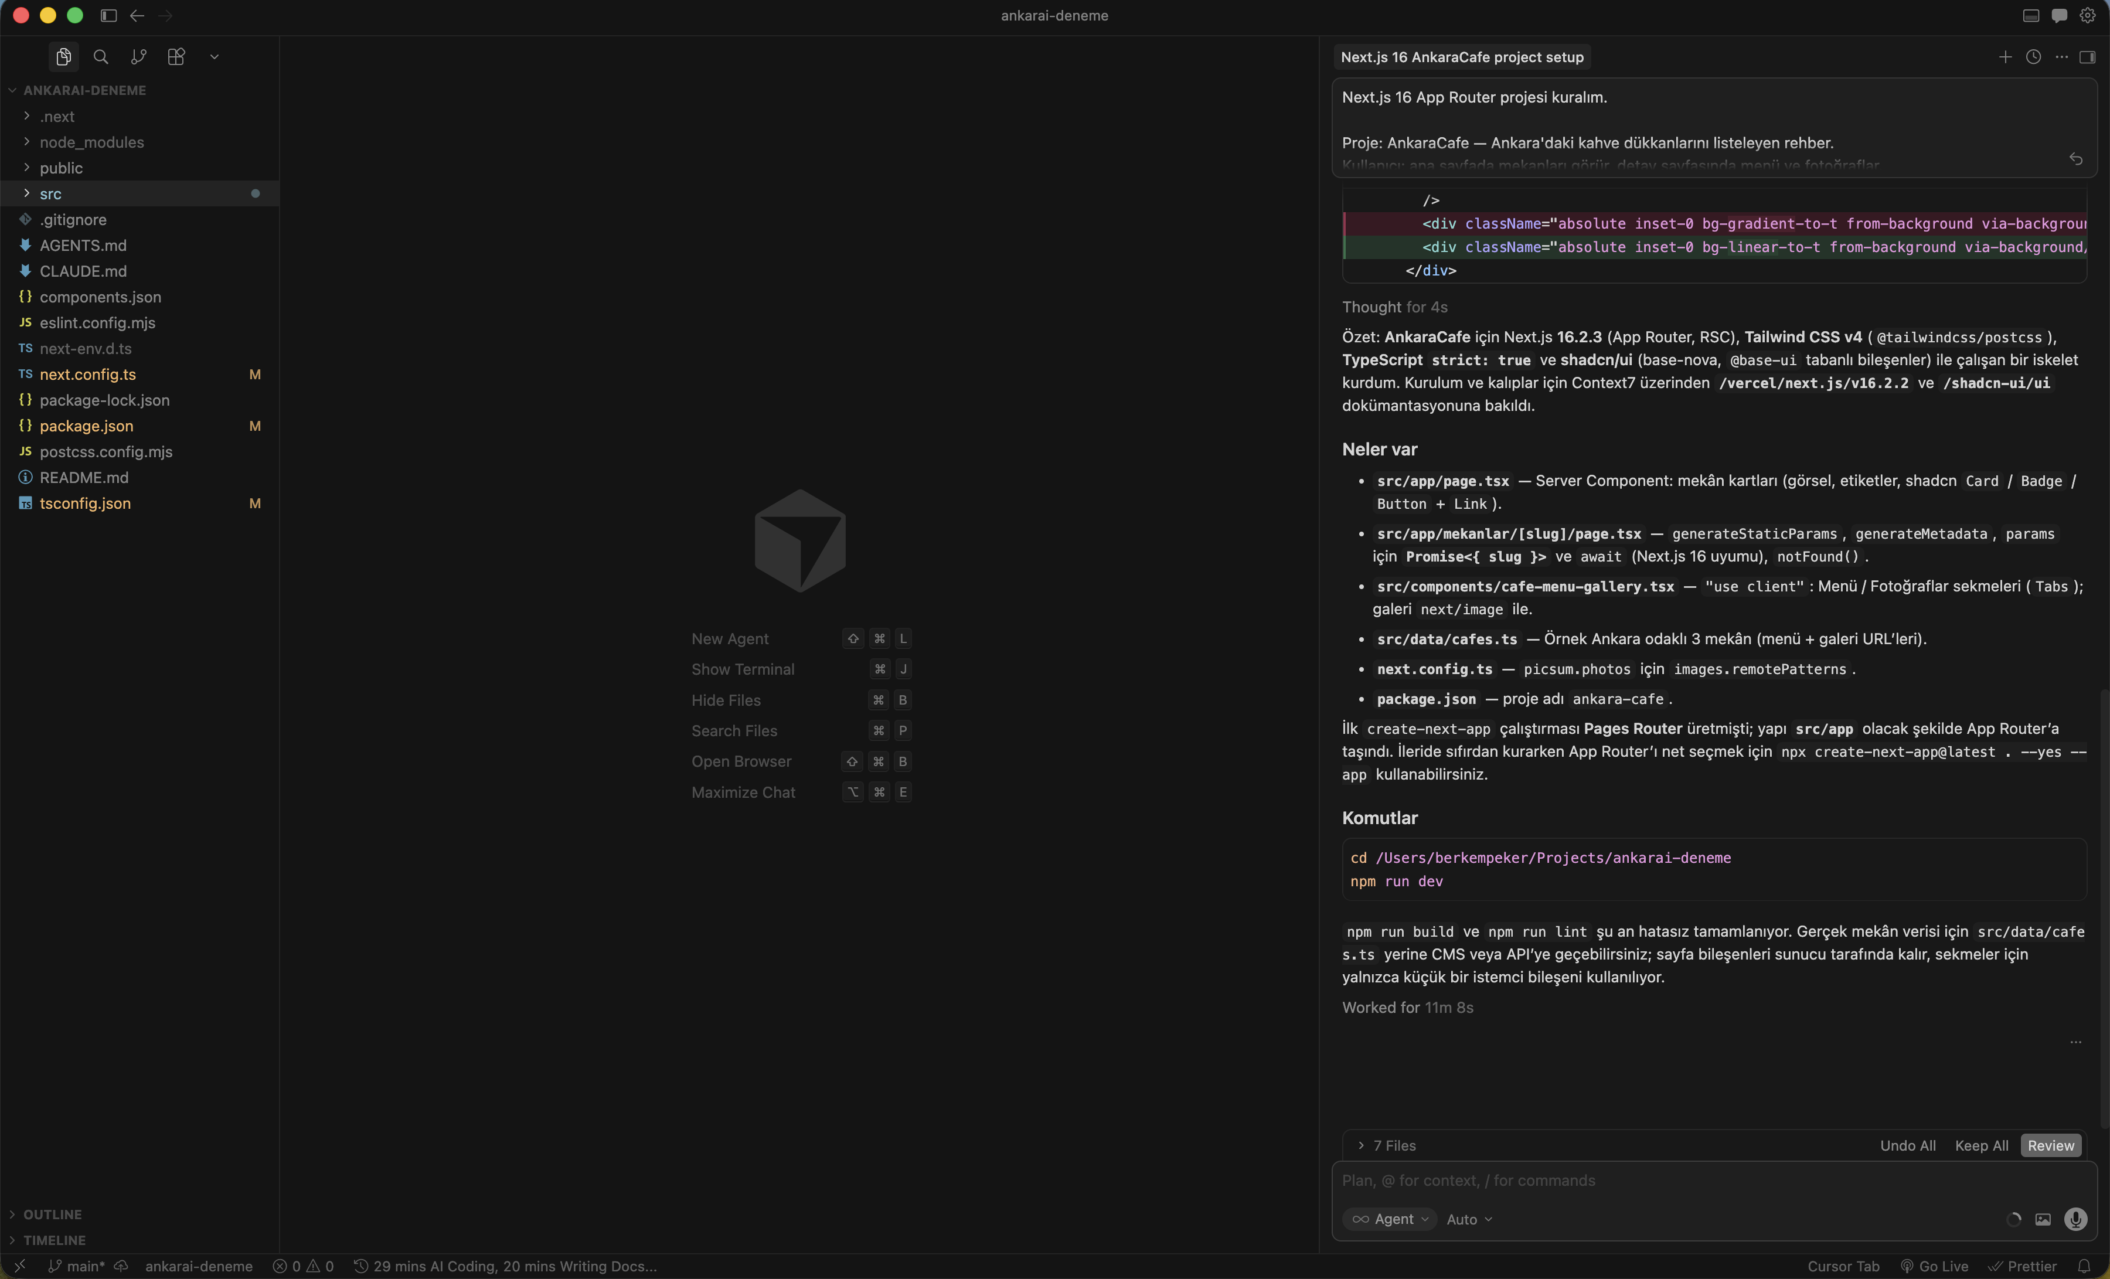Screen dimensions: 2110x1279
Task: Click the microphone icon in the chat input
Action: (2076, 1220)
